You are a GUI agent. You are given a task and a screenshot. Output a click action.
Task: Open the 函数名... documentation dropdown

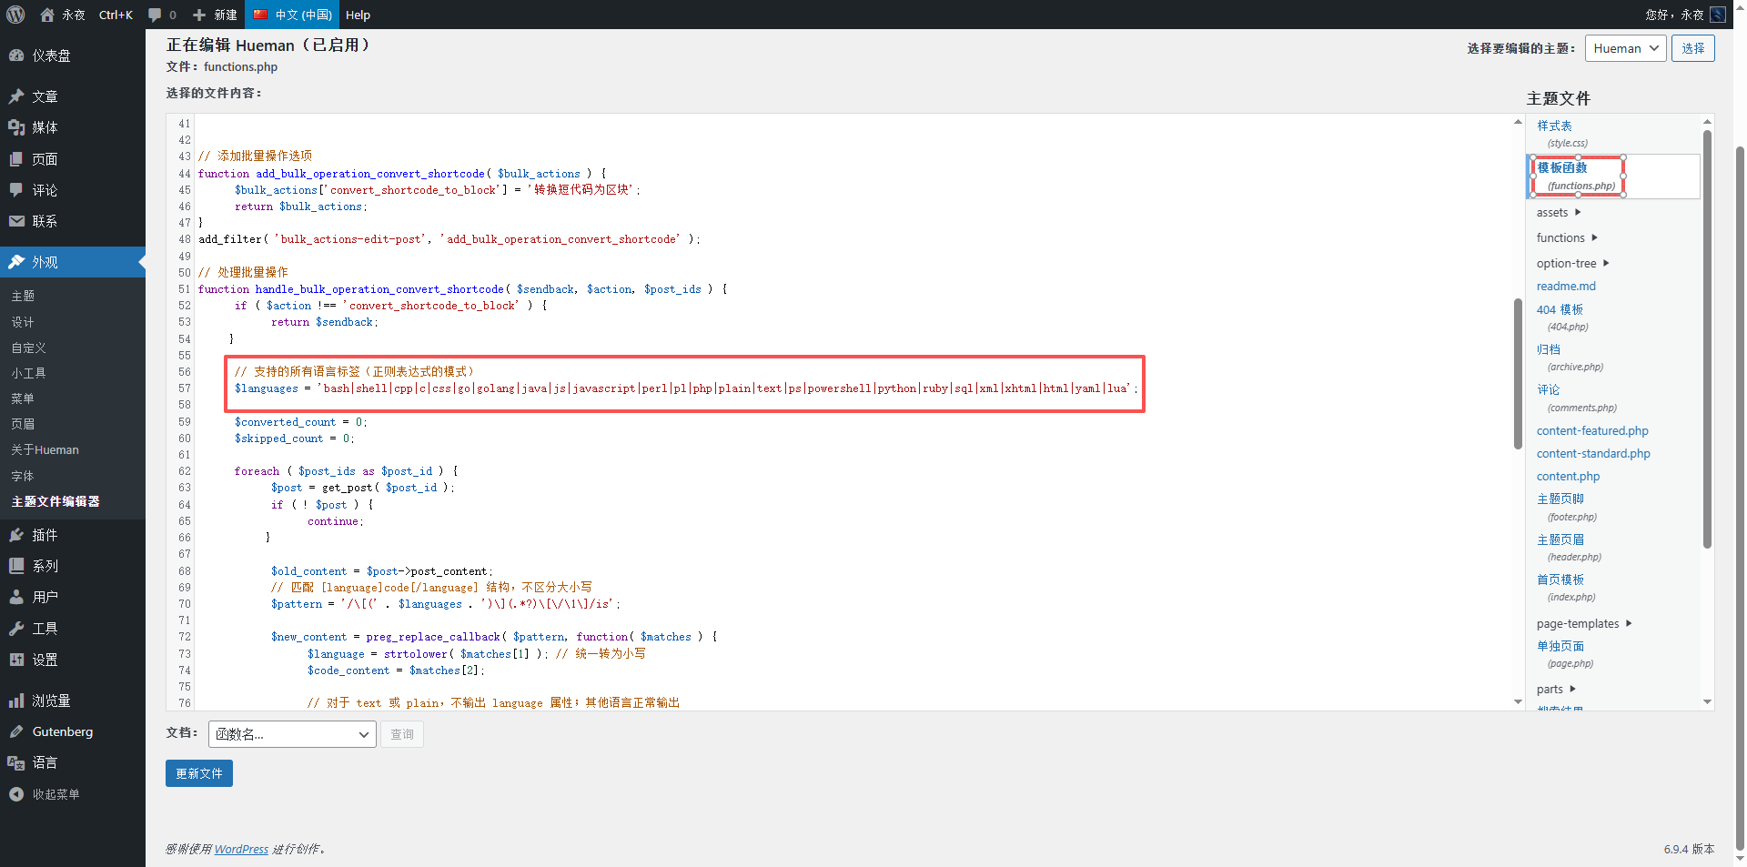click(x=292, y=734)
